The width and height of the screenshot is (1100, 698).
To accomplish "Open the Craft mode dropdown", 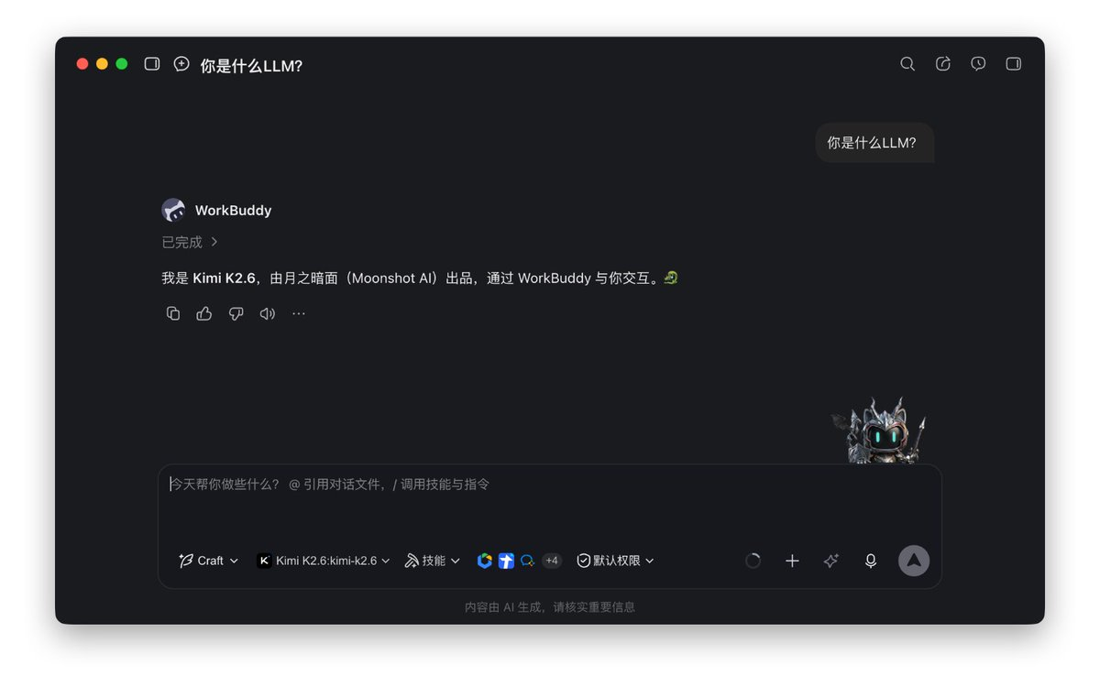I will pyautogui.click(x=208, y=561).
